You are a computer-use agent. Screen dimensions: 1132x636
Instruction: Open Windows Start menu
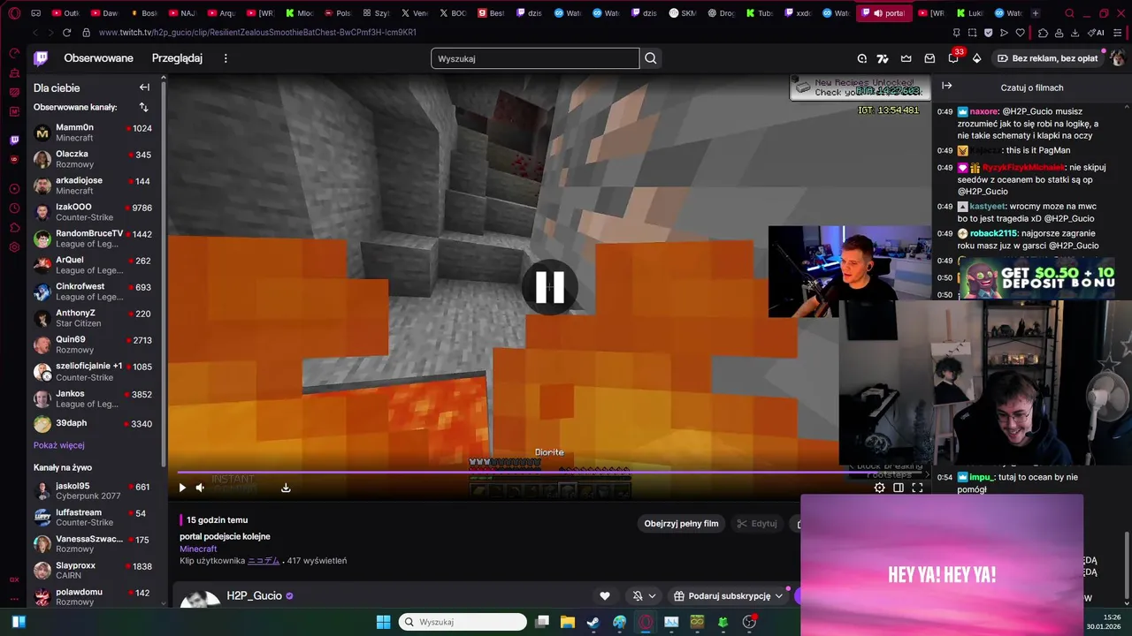point(383,622)
